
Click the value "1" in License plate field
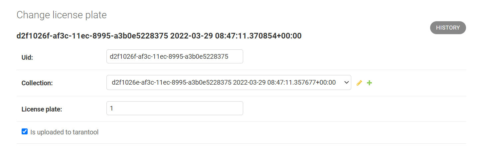tap(112, 108)
